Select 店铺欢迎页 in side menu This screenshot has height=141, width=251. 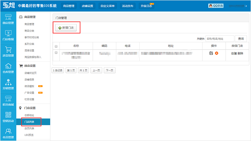click(x=30, y=73)
